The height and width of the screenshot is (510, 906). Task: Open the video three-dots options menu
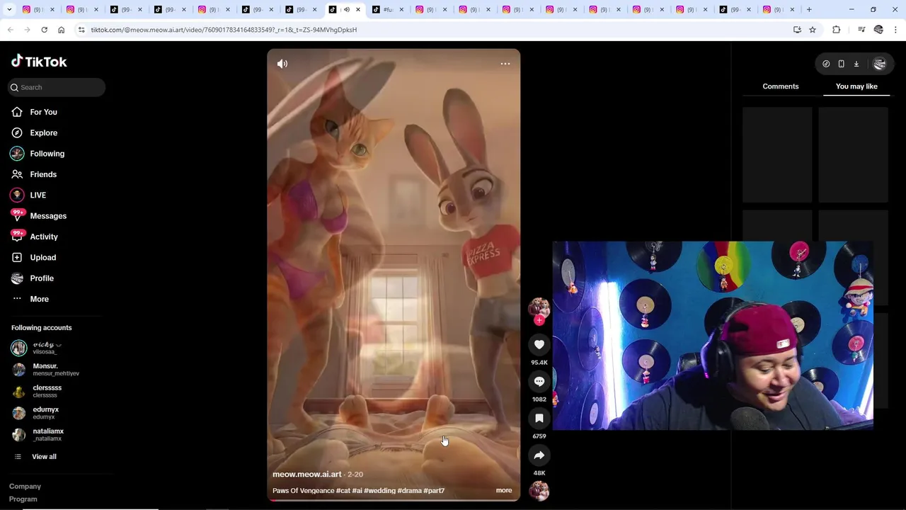[505, 64]
